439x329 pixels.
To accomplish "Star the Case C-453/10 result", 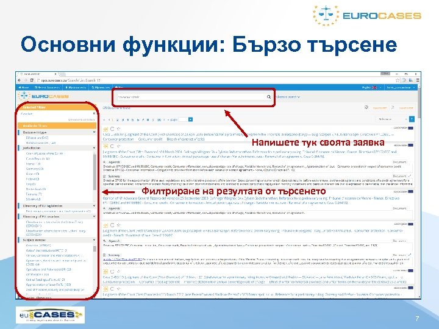I will 119,272.
